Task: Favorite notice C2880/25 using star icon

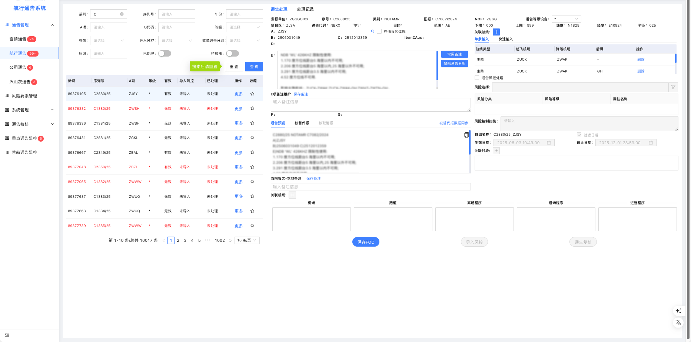Action: pyautogui.click(x=252, y=94)
